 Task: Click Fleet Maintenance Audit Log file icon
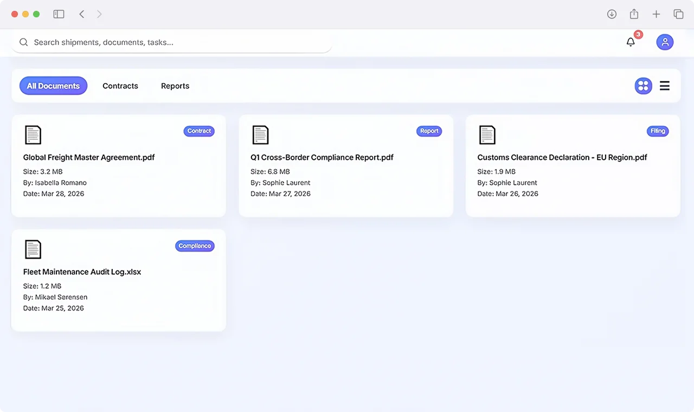(x=33, y=249)
